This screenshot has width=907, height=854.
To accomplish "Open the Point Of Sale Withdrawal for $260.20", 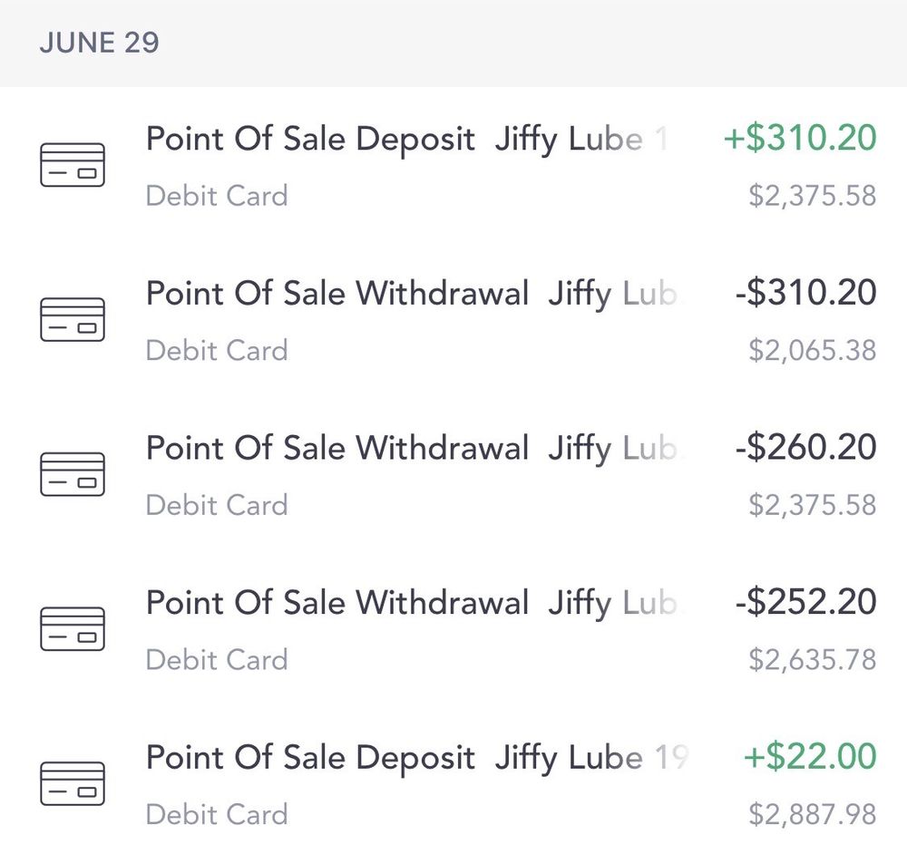I will tap(453, 474).
